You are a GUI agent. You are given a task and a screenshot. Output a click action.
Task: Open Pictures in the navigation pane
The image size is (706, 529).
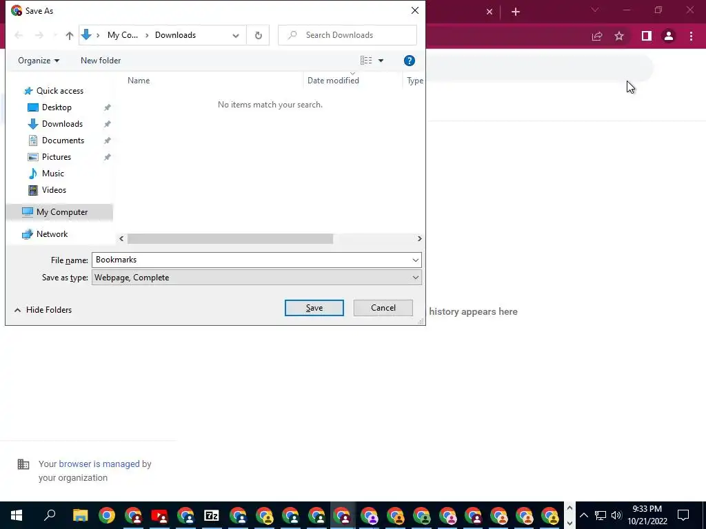[57, 157]
